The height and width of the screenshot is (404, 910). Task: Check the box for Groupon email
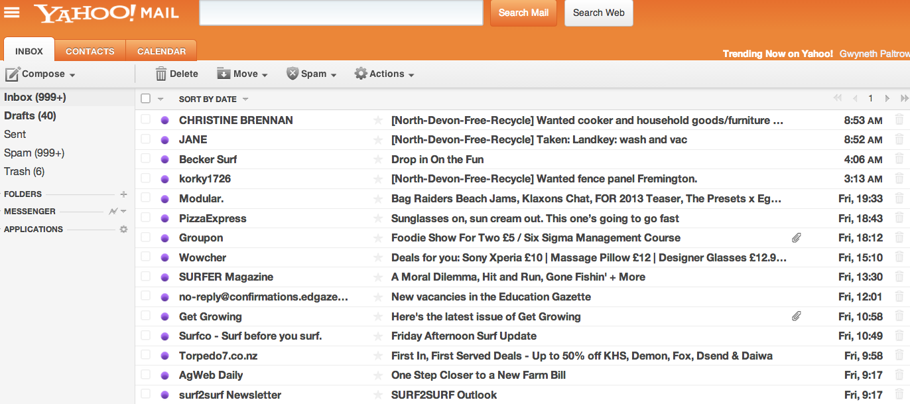[146, 237]
